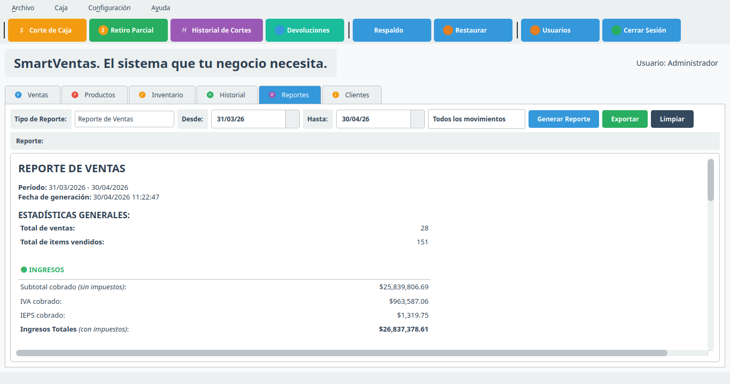Screen dimensions: 730x384
Task: Click the Desde date field 31/03/26
Action: (x=248, y=119)
